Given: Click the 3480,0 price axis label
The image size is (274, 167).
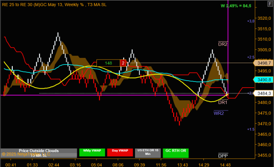Looking at the screenshot, I should point(264,103).
